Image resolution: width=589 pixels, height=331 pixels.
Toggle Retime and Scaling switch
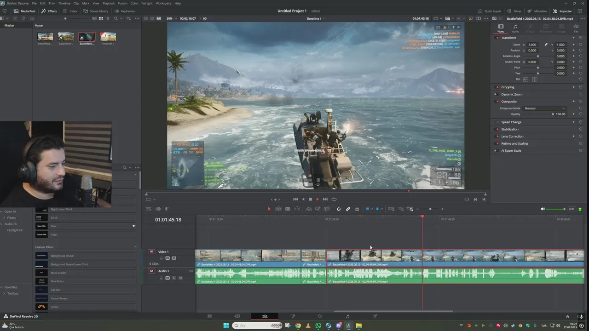(x=497, y=143)
